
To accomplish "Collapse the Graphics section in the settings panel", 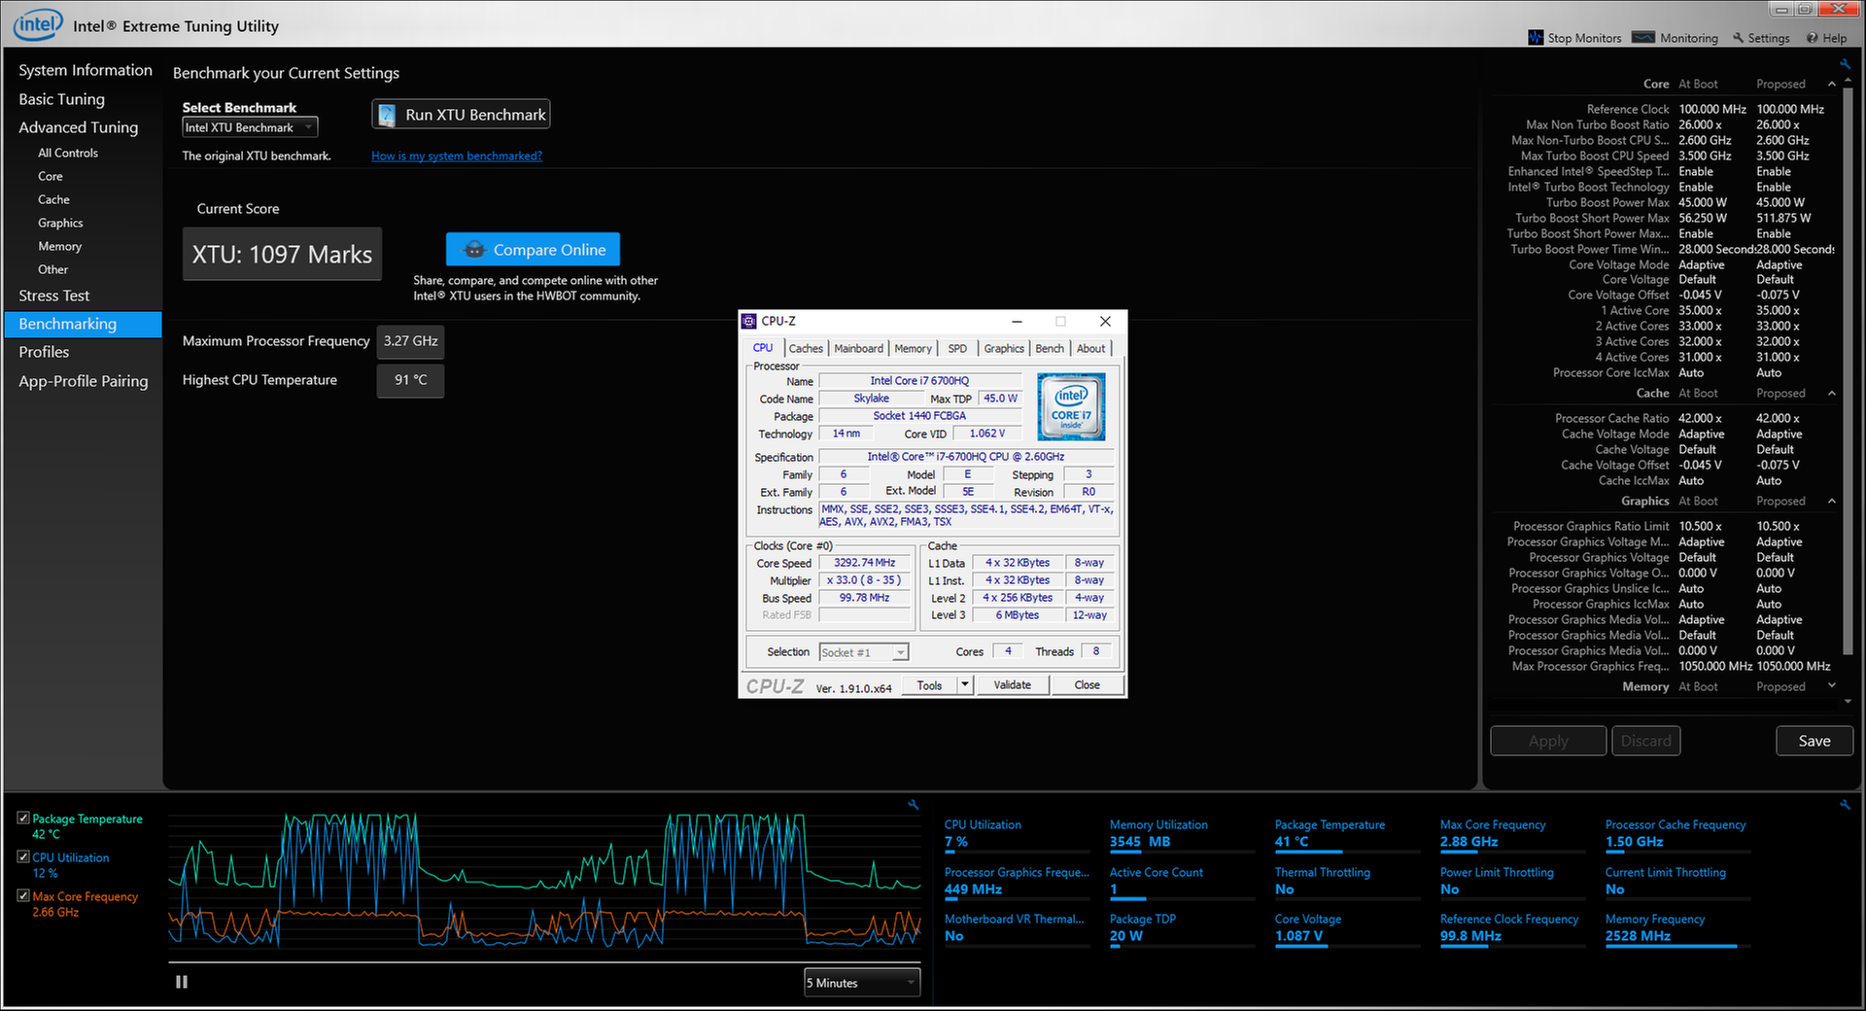I will pyautogui.click(x=1832, y=502).
